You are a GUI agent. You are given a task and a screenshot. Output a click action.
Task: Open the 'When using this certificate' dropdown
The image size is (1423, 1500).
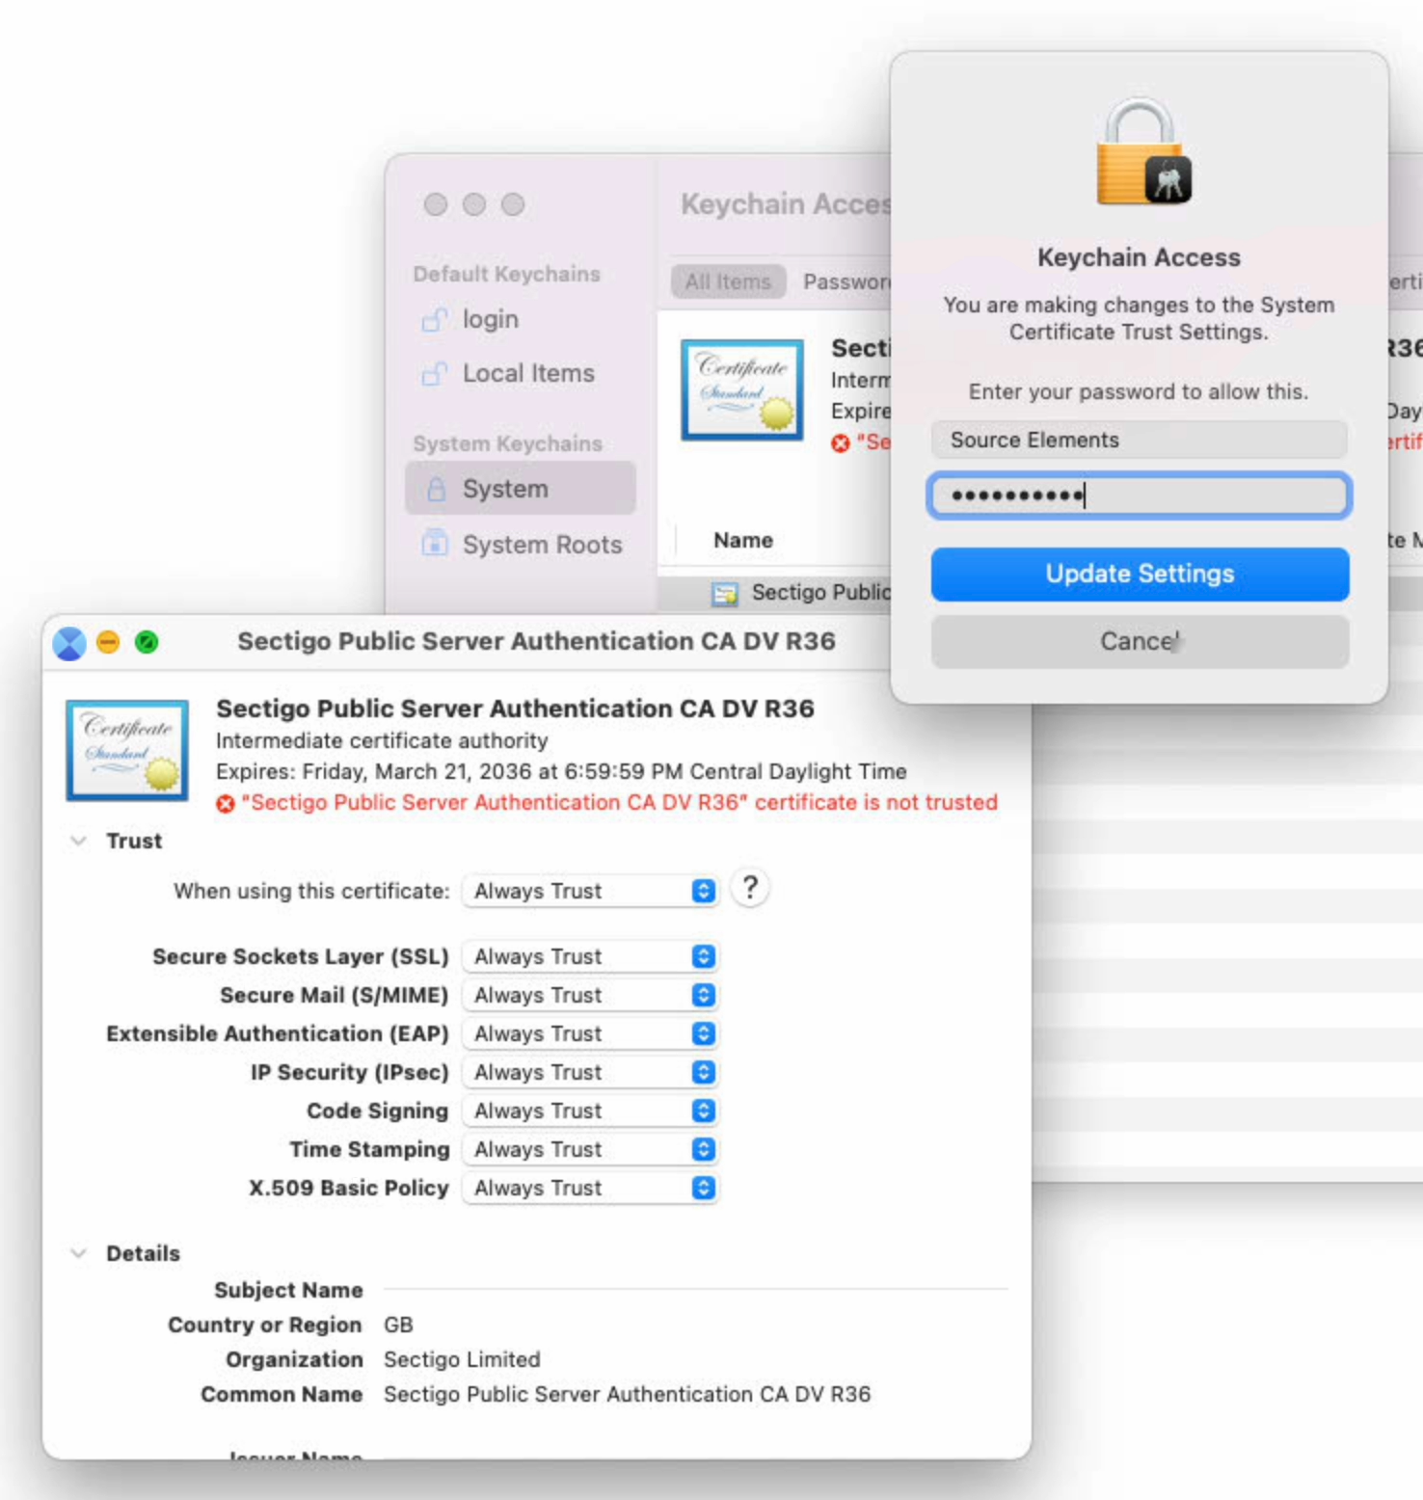coord(590,891)
